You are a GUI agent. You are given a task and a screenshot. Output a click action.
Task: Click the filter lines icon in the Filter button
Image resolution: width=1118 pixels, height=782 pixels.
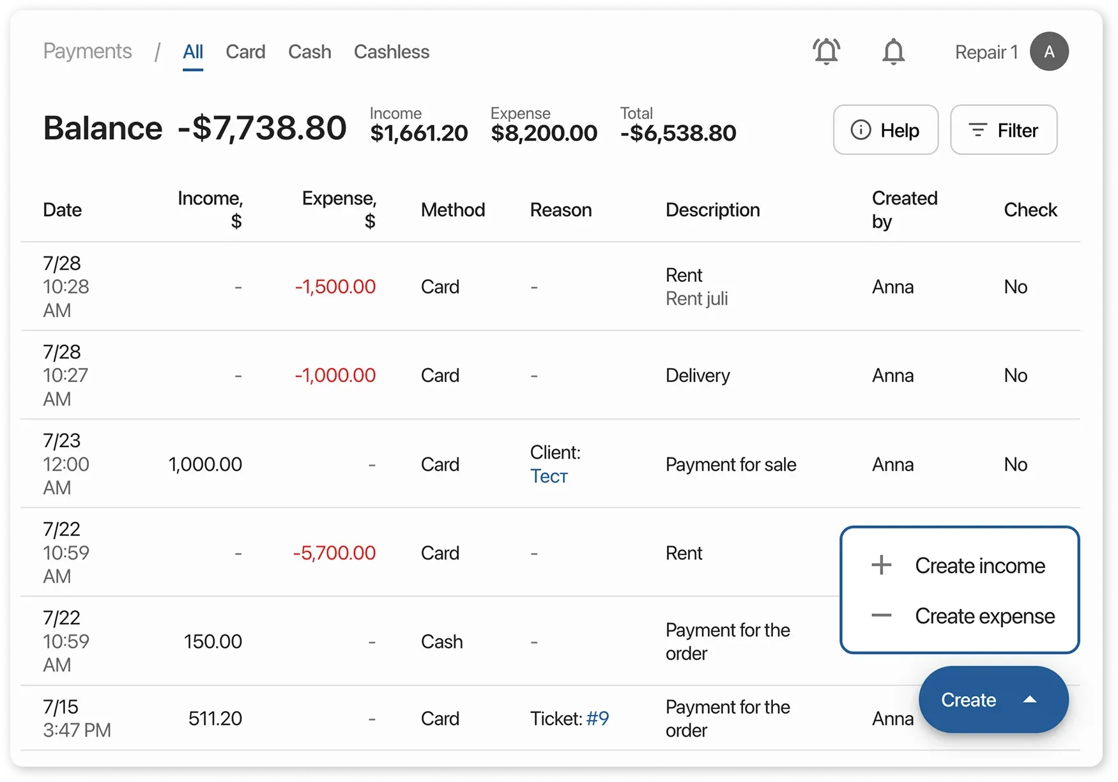(x=977, y=130)
